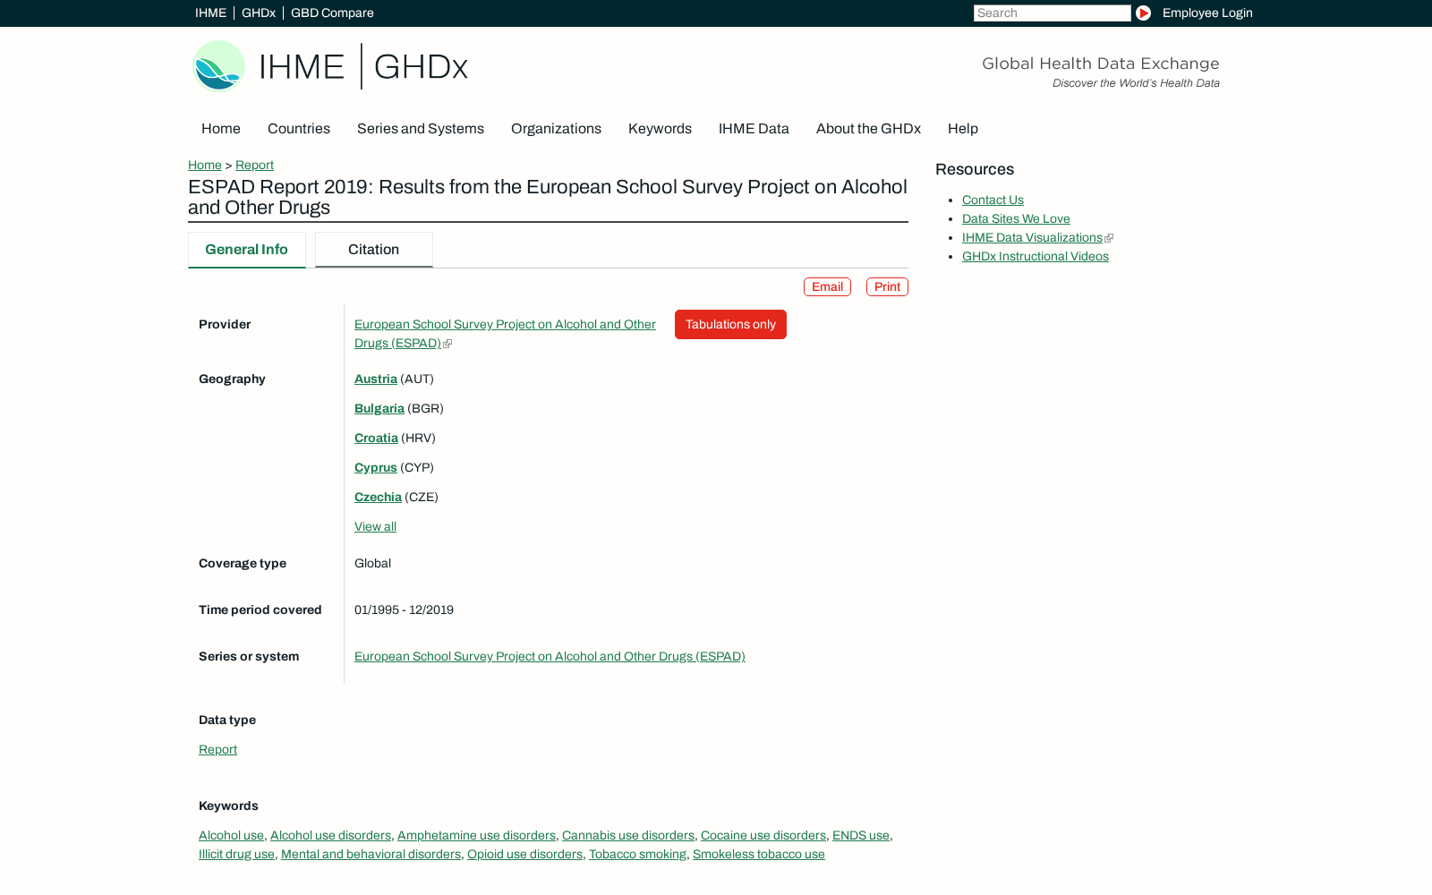Image resolution: width=1432 pixels, height=895 pixels.
Task: Click the Home breadcrumb link
Action: click(205, 166)
